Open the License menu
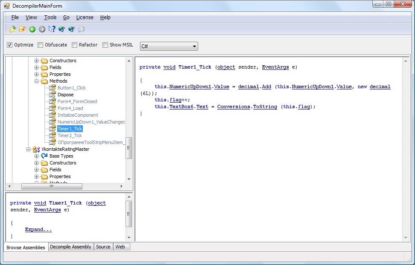 (x=85, y=17)
